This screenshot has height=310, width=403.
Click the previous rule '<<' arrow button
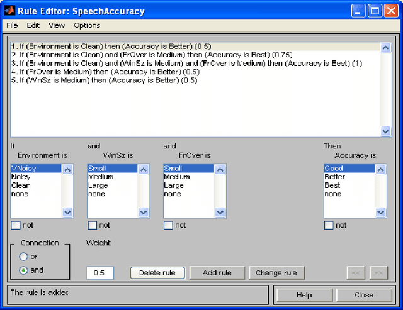point(356,273)
